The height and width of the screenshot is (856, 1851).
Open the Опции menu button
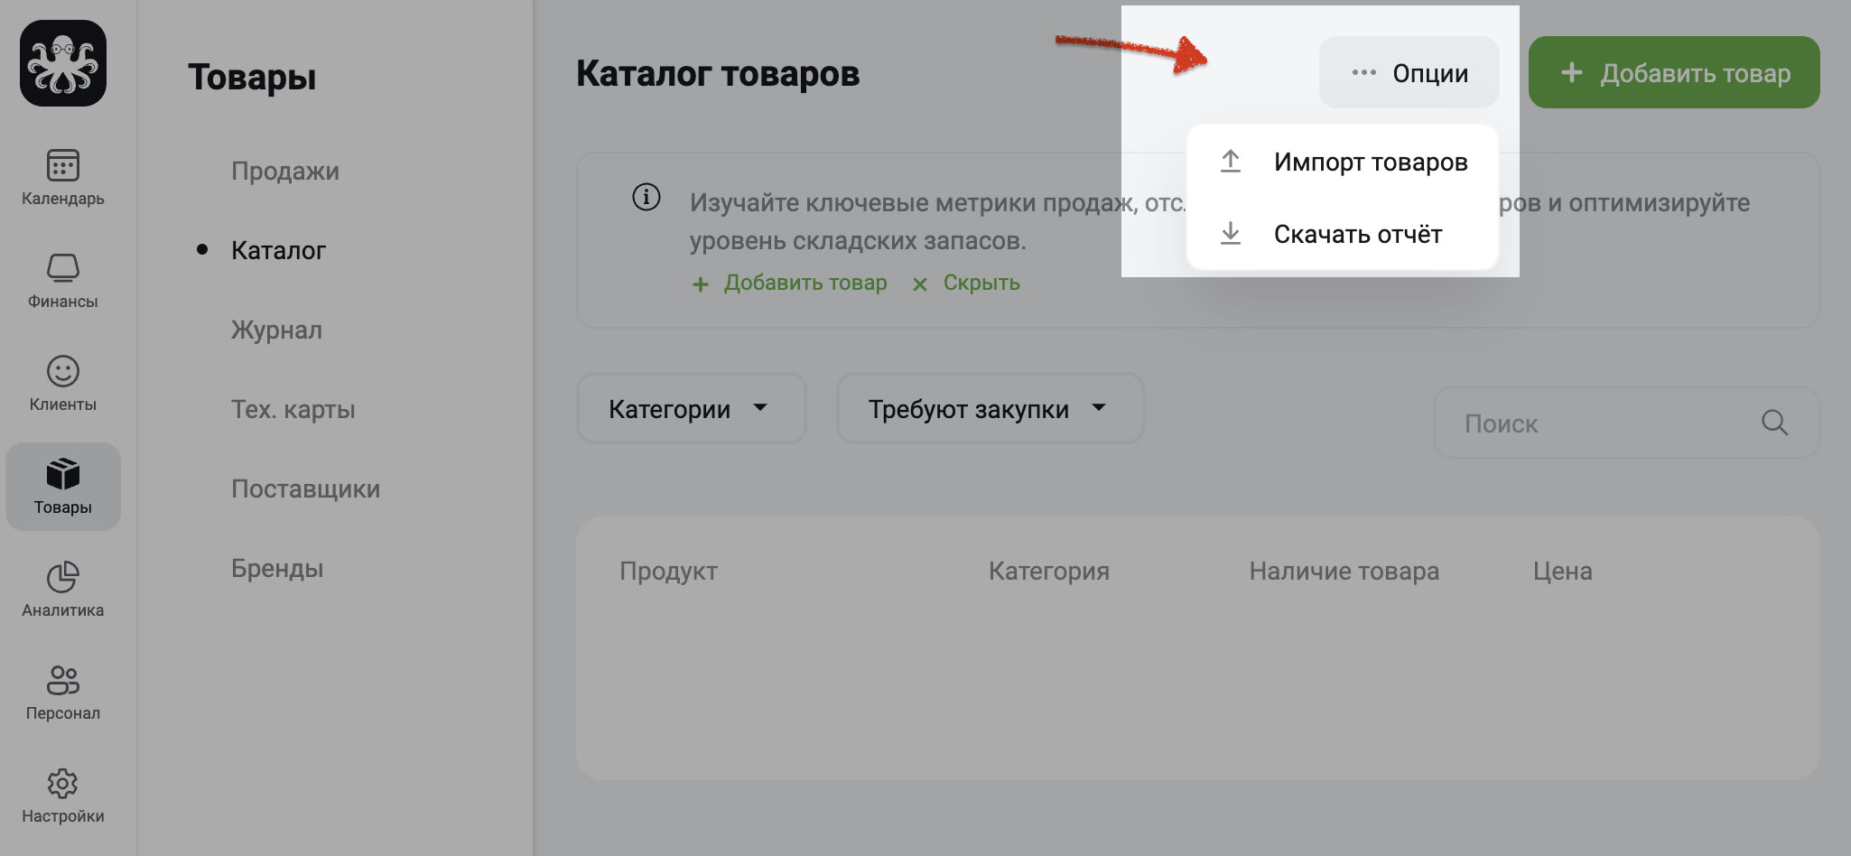click(1409, 72)
